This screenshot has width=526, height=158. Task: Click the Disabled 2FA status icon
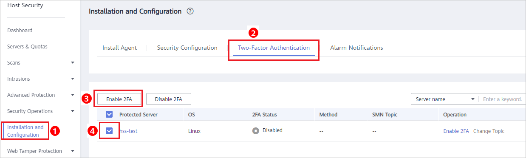point(256,131)
